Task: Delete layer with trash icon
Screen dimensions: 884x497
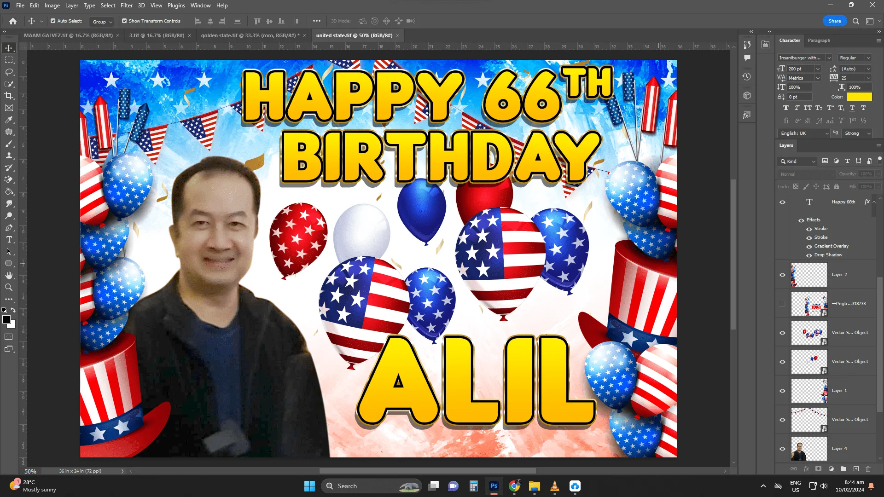Action: coord(868,469)
